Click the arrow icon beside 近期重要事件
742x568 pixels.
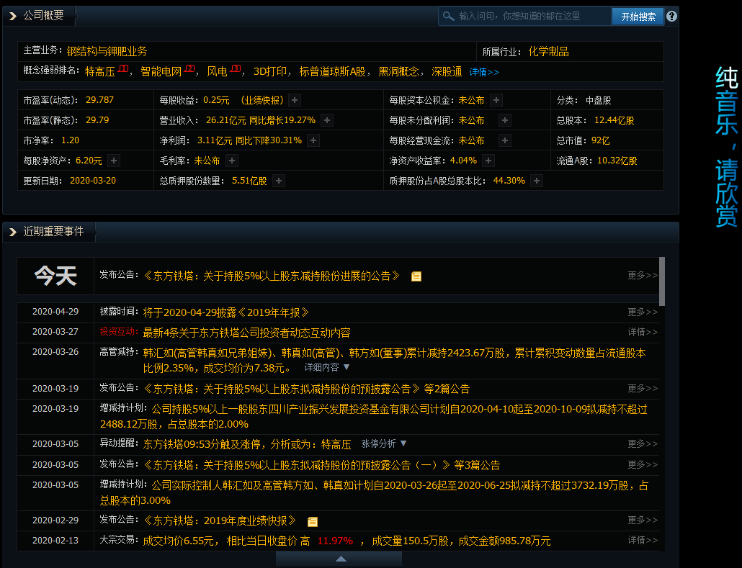pyautogui.click(x=13, y=232)
